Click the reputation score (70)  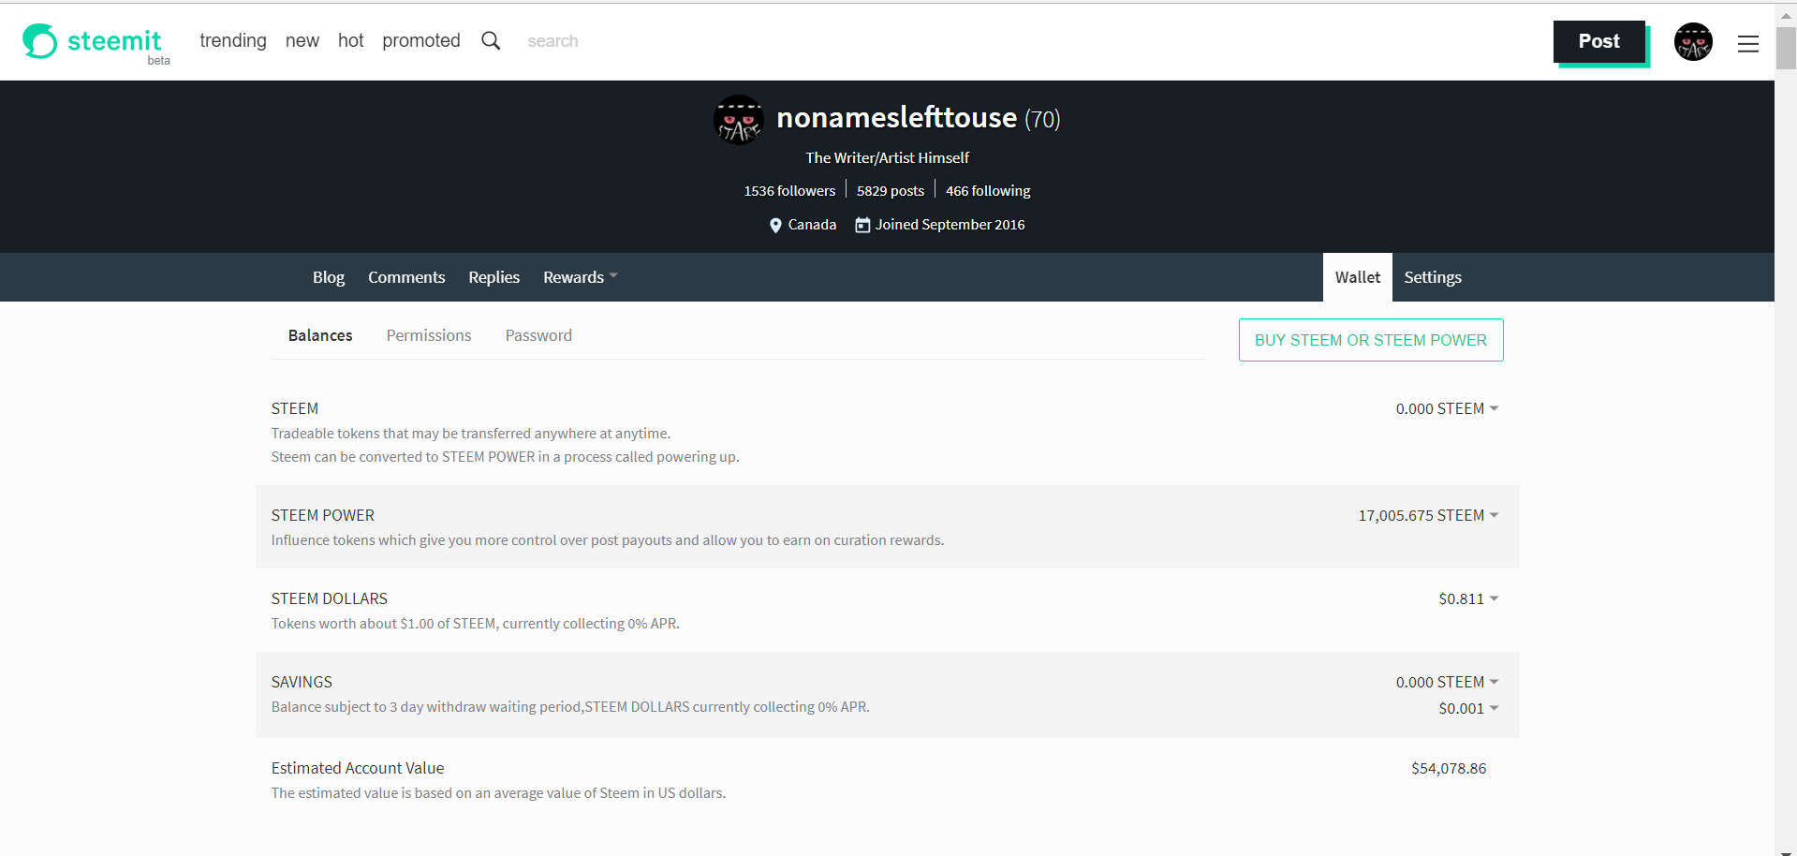tap(1042, 119)
